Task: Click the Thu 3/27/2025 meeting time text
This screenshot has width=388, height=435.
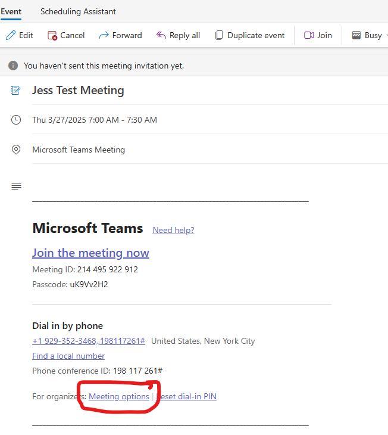Action: tap(95, 120)
